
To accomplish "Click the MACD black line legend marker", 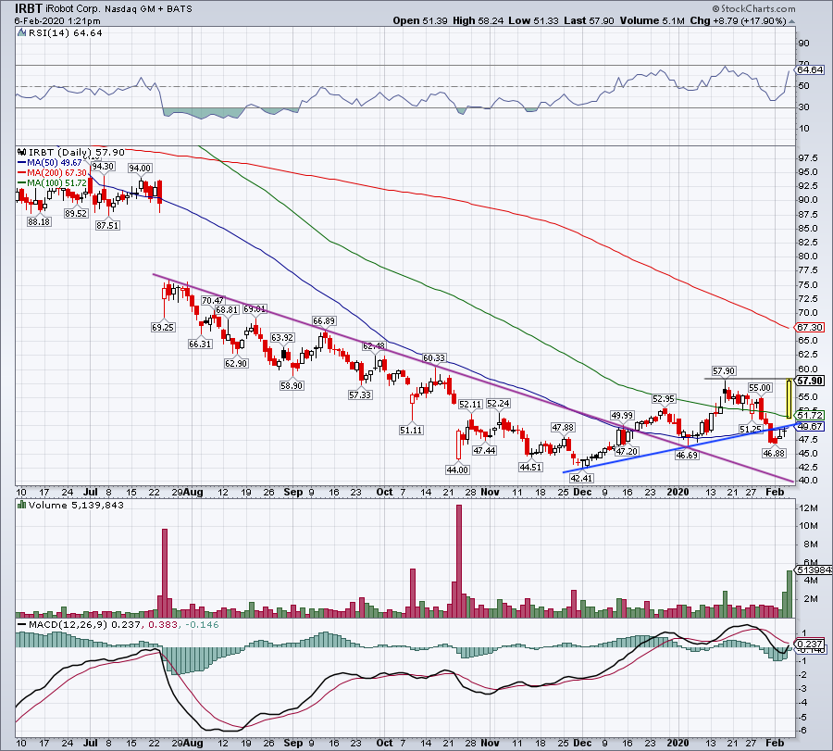I will 21,624.
